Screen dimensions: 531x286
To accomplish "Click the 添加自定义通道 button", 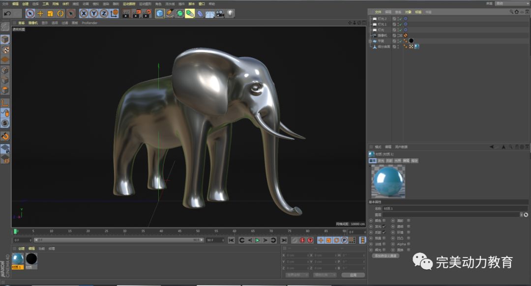I will [x=386, y=256].
